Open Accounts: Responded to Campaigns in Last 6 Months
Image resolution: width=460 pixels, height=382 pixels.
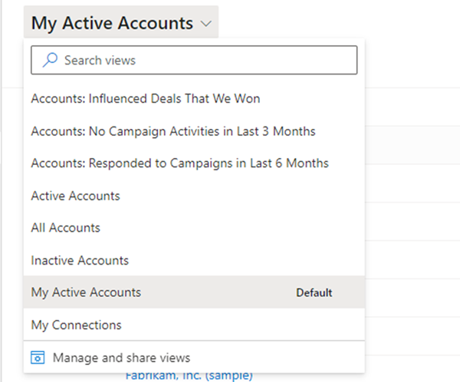point(179,163)
